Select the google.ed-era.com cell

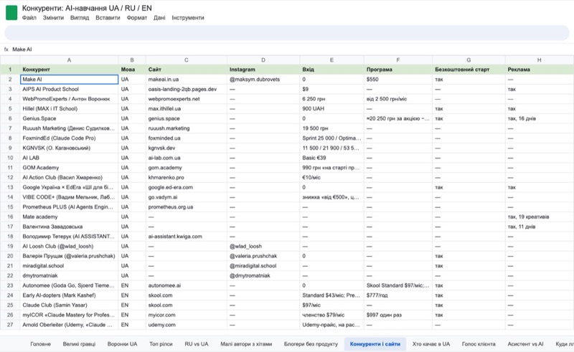coord(187,187)
